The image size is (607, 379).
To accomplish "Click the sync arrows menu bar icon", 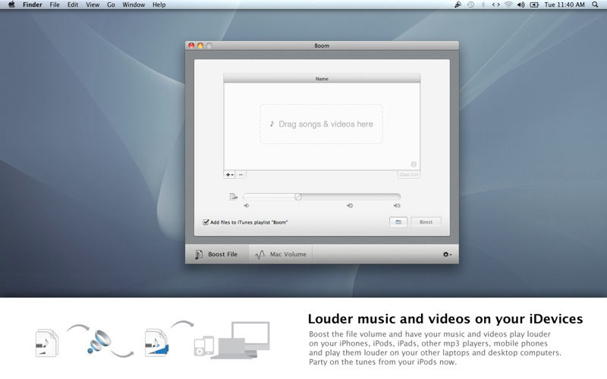I will click(x=496, y=5).
